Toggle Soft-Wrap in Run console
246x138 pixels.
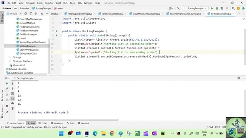coord(13,94)
